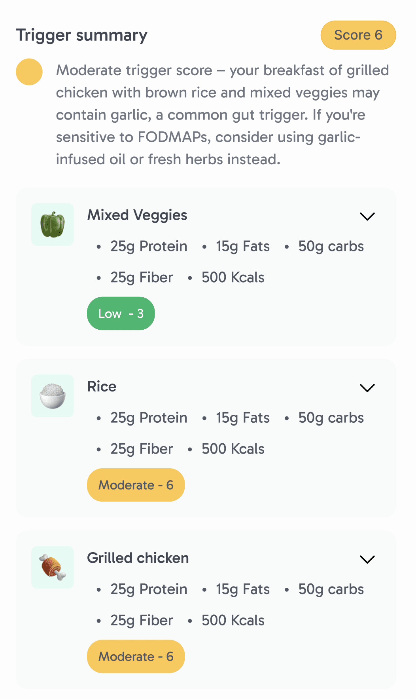Screen dimensions: 416x699
Task: Expand the Grilled chicken chevron
Action: point(367,559)
